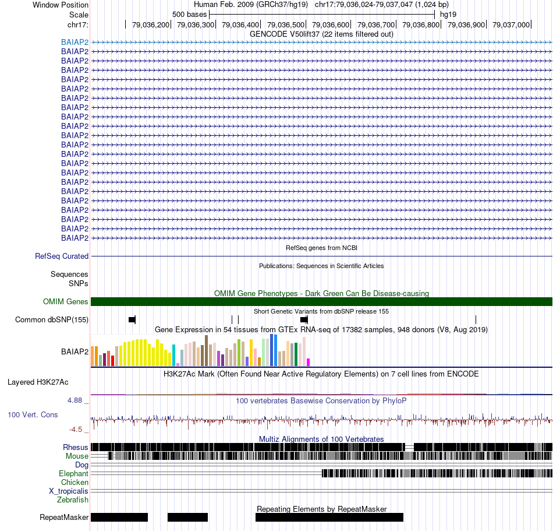Open Multiz Alignments of 100 Vertebrates title
Screen dimensions: 553x531
321,439
